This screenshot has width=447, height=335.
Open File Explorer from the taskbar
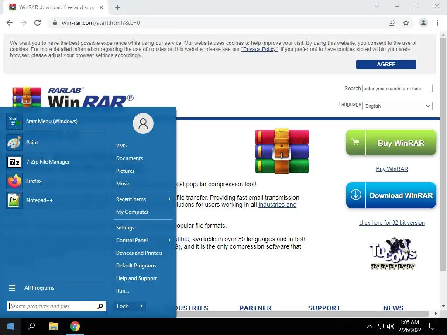click(x=53, y=326)
